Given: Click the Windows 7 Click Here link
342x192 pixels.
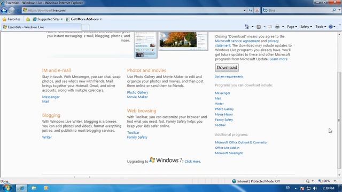Looking at the screenshot, I should [x=192, y=162].
